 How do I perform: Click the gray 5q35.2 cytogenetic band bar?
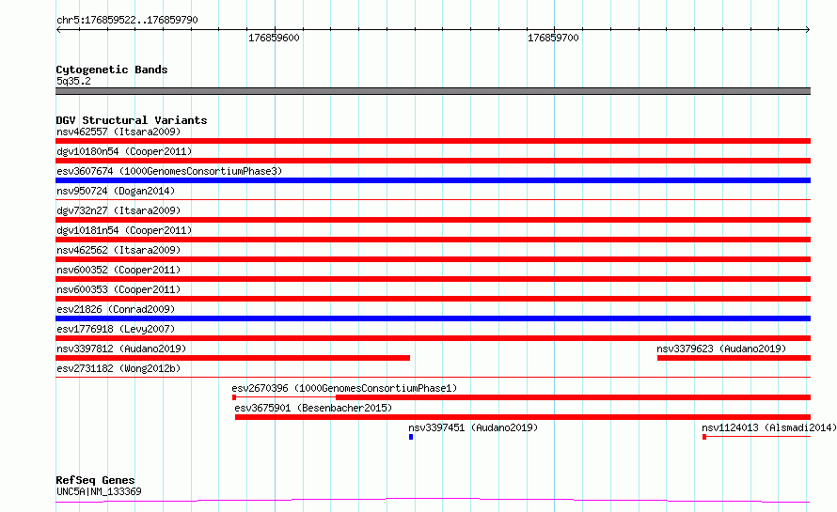pos(433,91)
